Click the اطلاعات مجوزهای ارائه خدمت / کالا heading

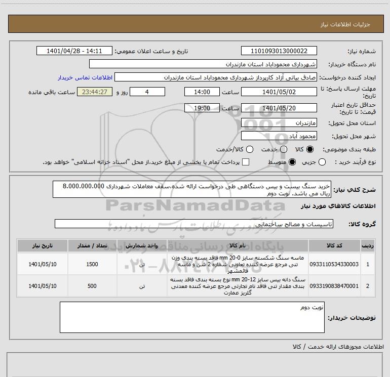[338, 347]
